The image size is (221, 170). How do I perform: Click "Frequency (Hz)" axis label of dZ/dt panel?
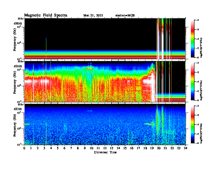click(15, 125)
